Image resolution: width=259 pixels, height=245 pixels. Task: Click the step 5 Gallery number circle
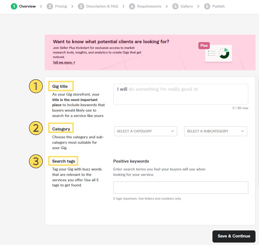coord(176,6)
